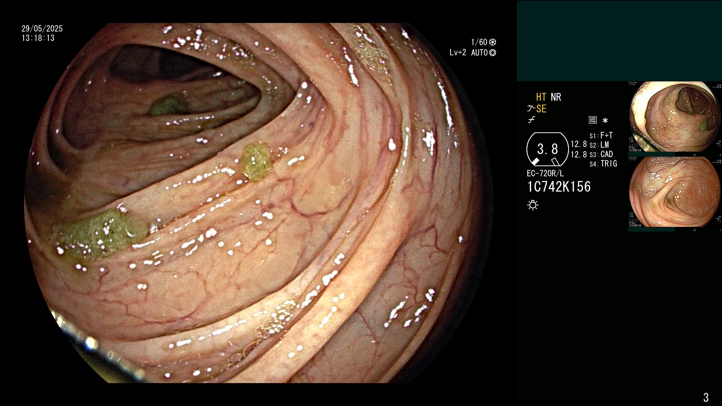The height and width of the screenshot is (406, 722).
Task: Click the shutter speed icon next to 1/60
Action: point(493,42)
